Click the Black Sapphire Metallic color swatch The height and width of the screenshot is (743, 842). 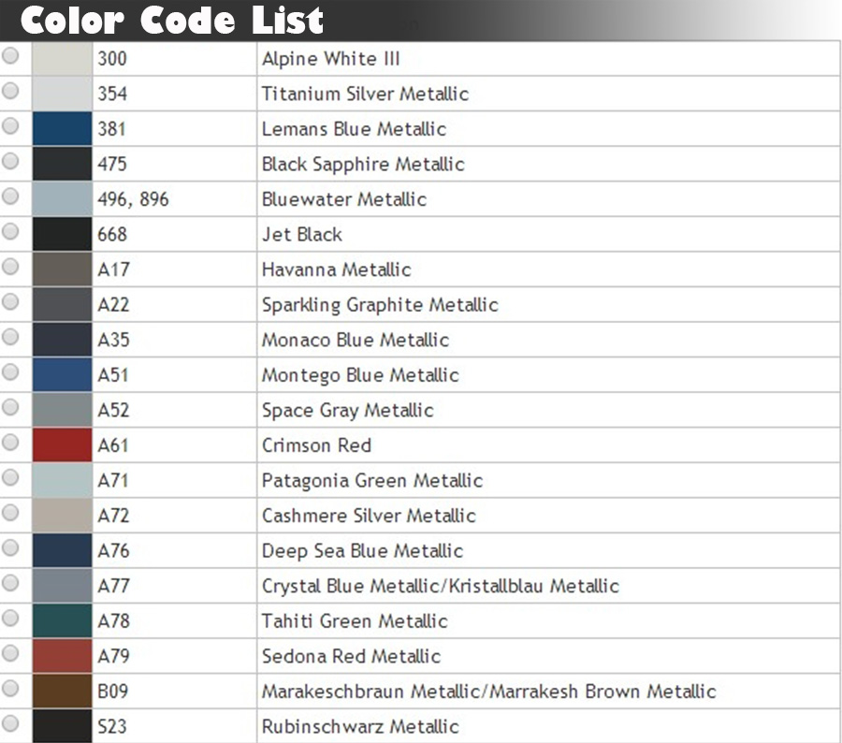[x=62, y=164]
